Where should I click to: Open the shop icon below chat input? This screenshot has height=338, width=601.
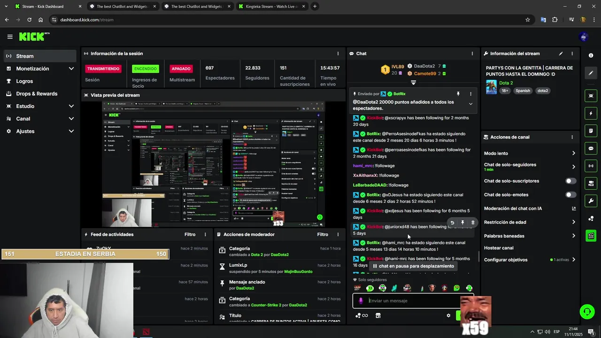coord(378,315)
